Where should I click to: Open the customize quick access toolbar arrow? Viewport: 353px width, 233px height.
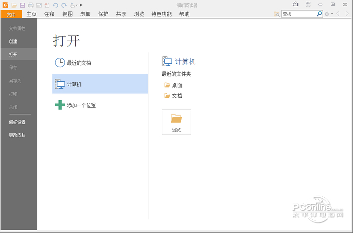(81, 5)
